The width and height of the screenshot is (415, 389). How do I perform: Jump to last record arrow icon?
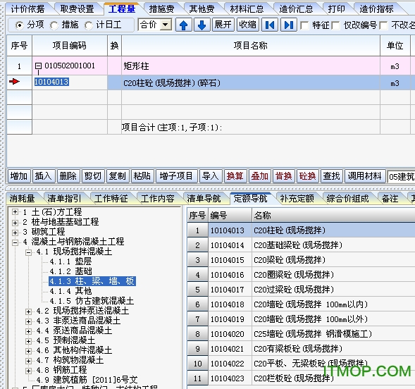coord(288,25)
